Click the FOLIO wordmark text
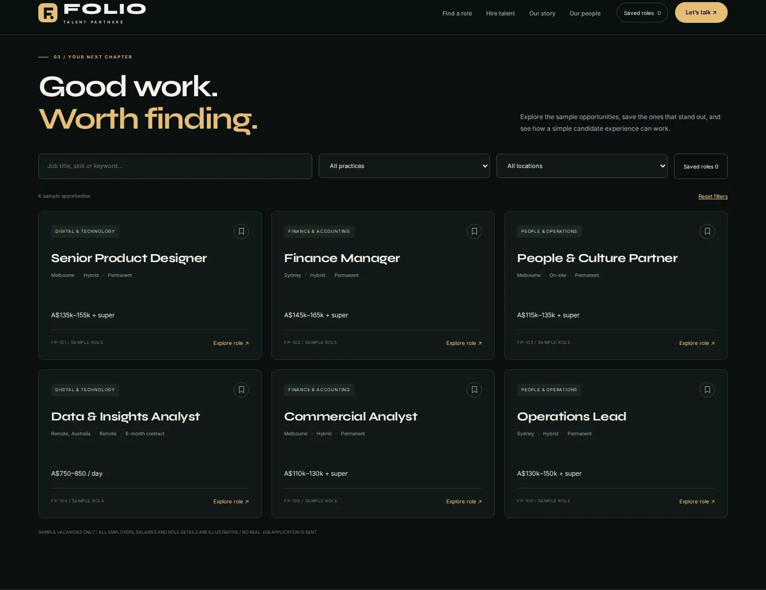The width and height of the screenshot is (766, 590). [105, 9]
